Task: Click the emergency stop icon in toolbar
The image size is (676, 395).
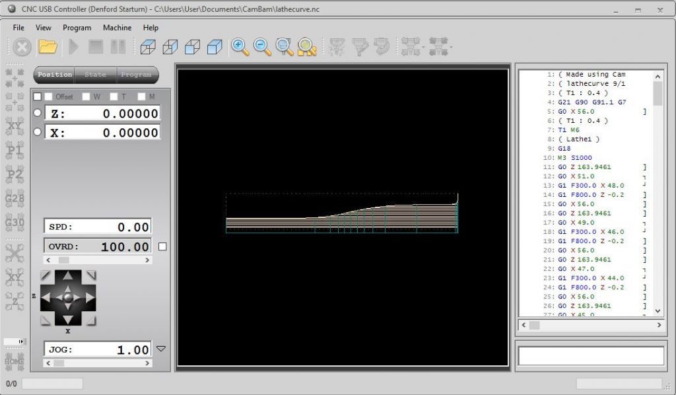Action: point(22,47)
